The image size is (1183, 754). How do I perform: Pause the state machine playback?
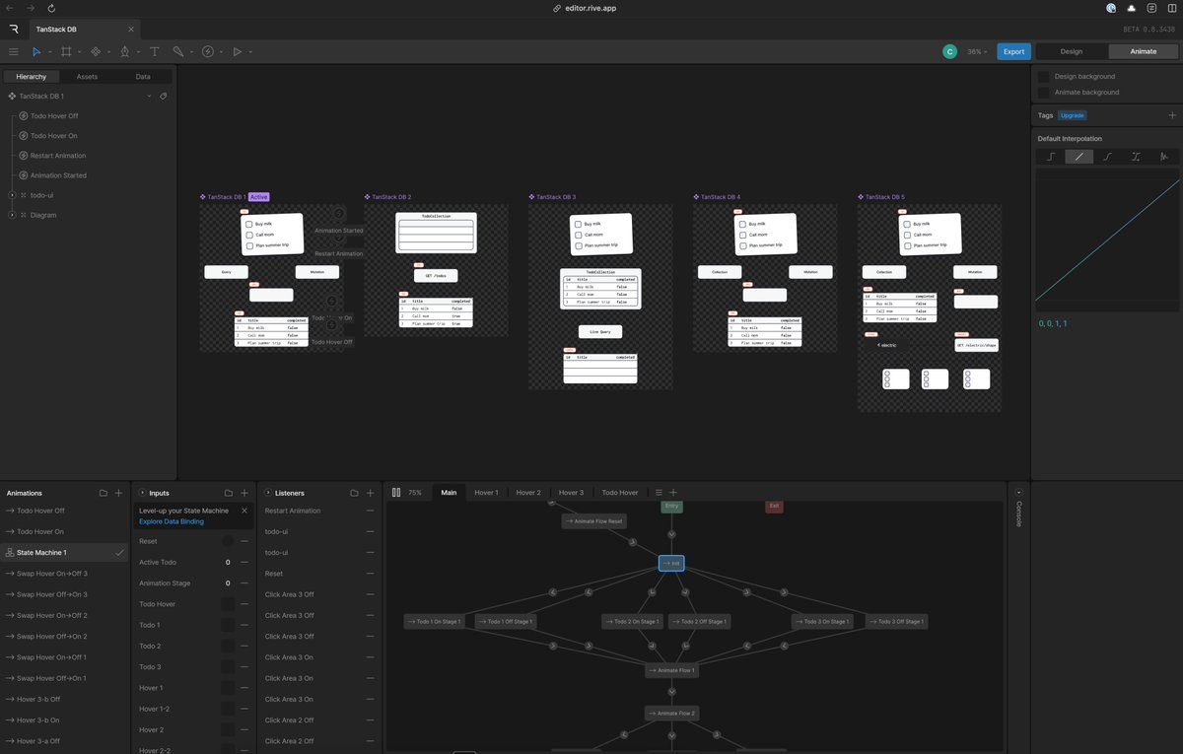[x=396, y=493]
